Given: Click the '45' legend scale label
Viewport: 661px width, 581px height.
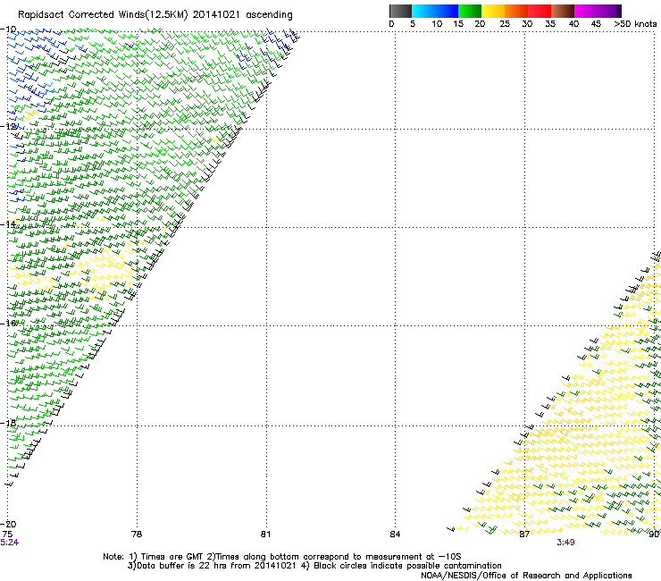Looking at the screenshot, I should pos(596,24).
